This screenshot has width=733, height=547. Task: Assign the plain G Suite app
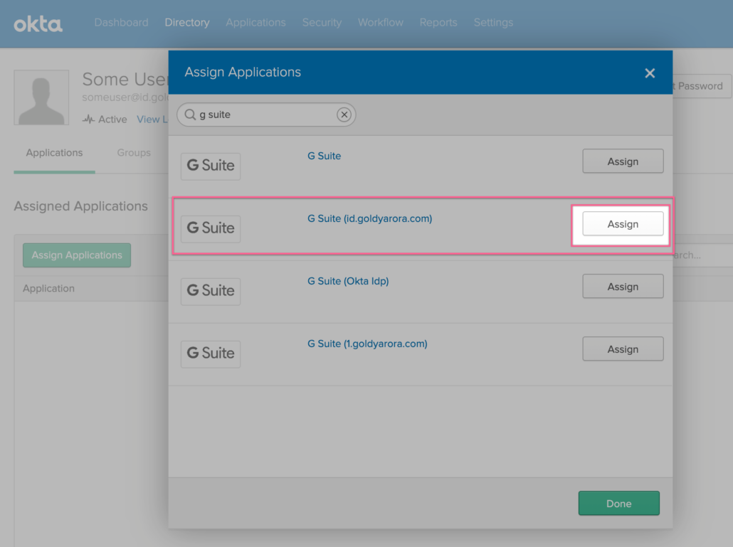click(x=623, y=161)
